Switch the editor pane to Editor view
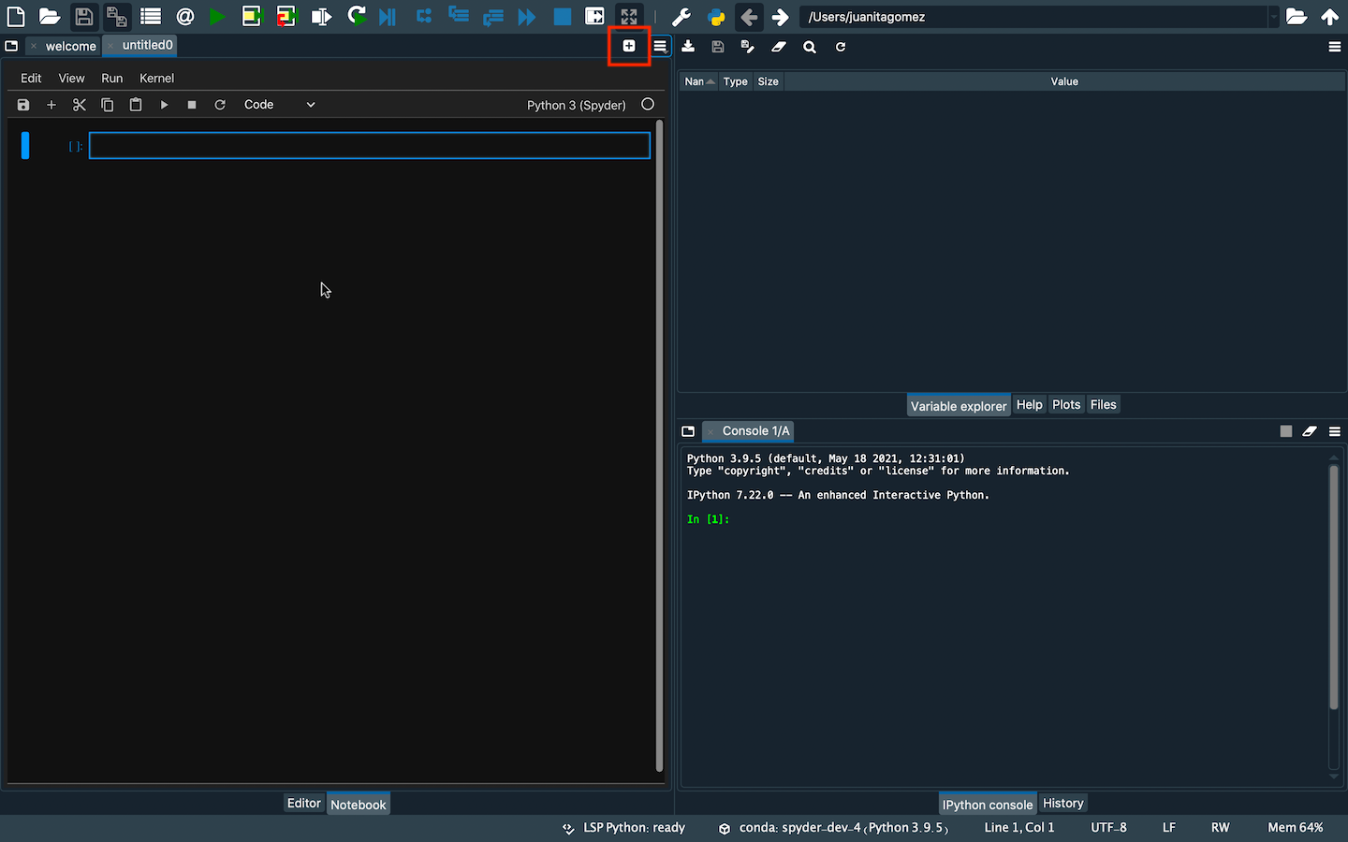 click(x=303, y=803)
